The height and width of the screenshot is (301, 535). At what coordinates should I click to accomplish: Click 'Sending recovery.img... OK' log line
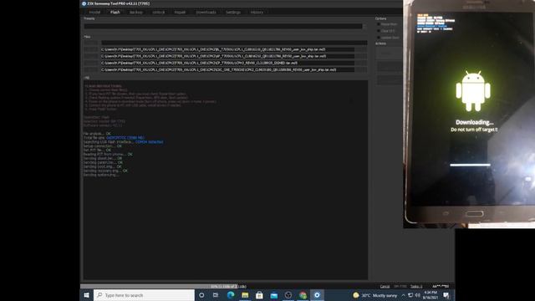coord(105,171)
